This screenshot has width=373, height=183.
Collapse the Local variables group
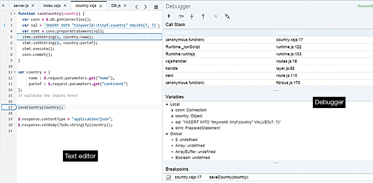coord(167,104)
